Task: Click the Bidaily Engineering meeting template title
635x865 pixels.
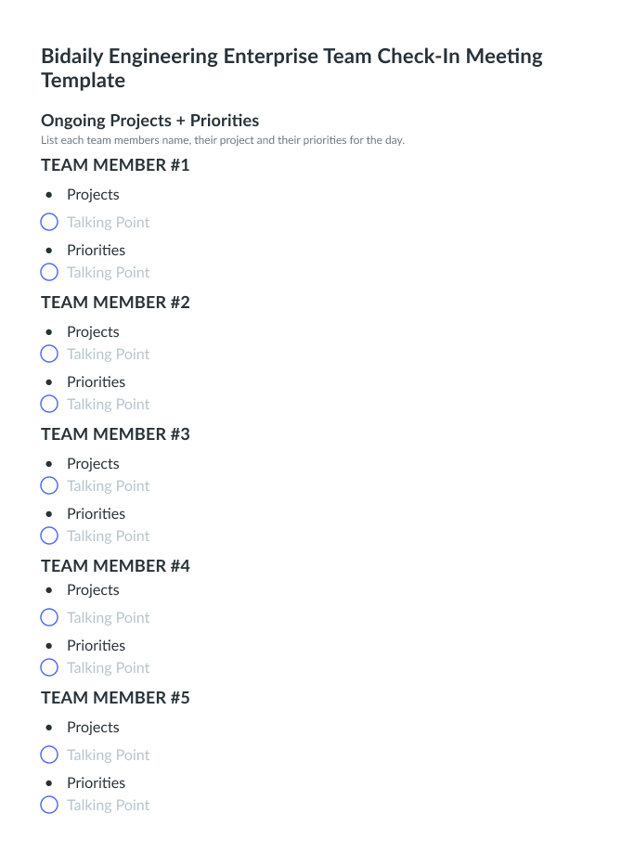Action: (292, 69)
